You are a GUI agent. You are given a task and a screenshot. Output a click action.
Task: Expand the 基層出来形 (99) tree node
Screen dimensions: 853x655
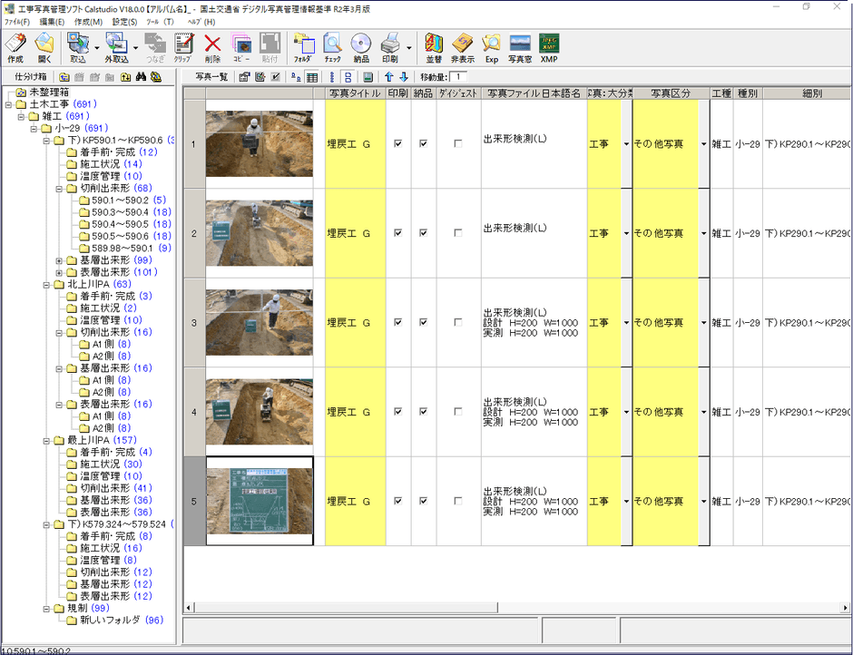click(58, 260)
